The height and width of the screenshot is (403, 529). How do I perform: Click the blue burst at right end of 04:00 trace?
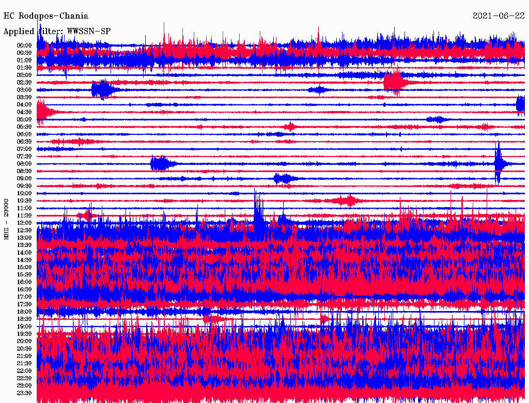click(x=521, y=105)
